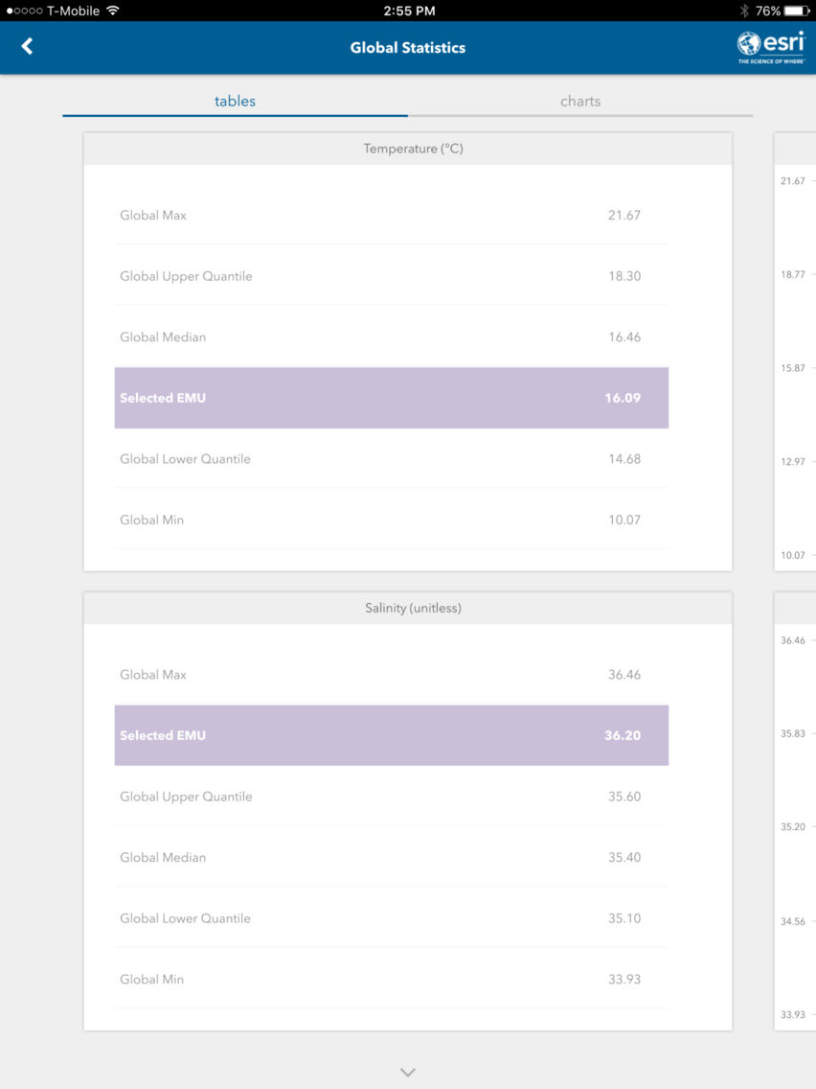Select the Temperature Selected EMU row
The height and width of the screenshot is (1089, 816).
392,398
